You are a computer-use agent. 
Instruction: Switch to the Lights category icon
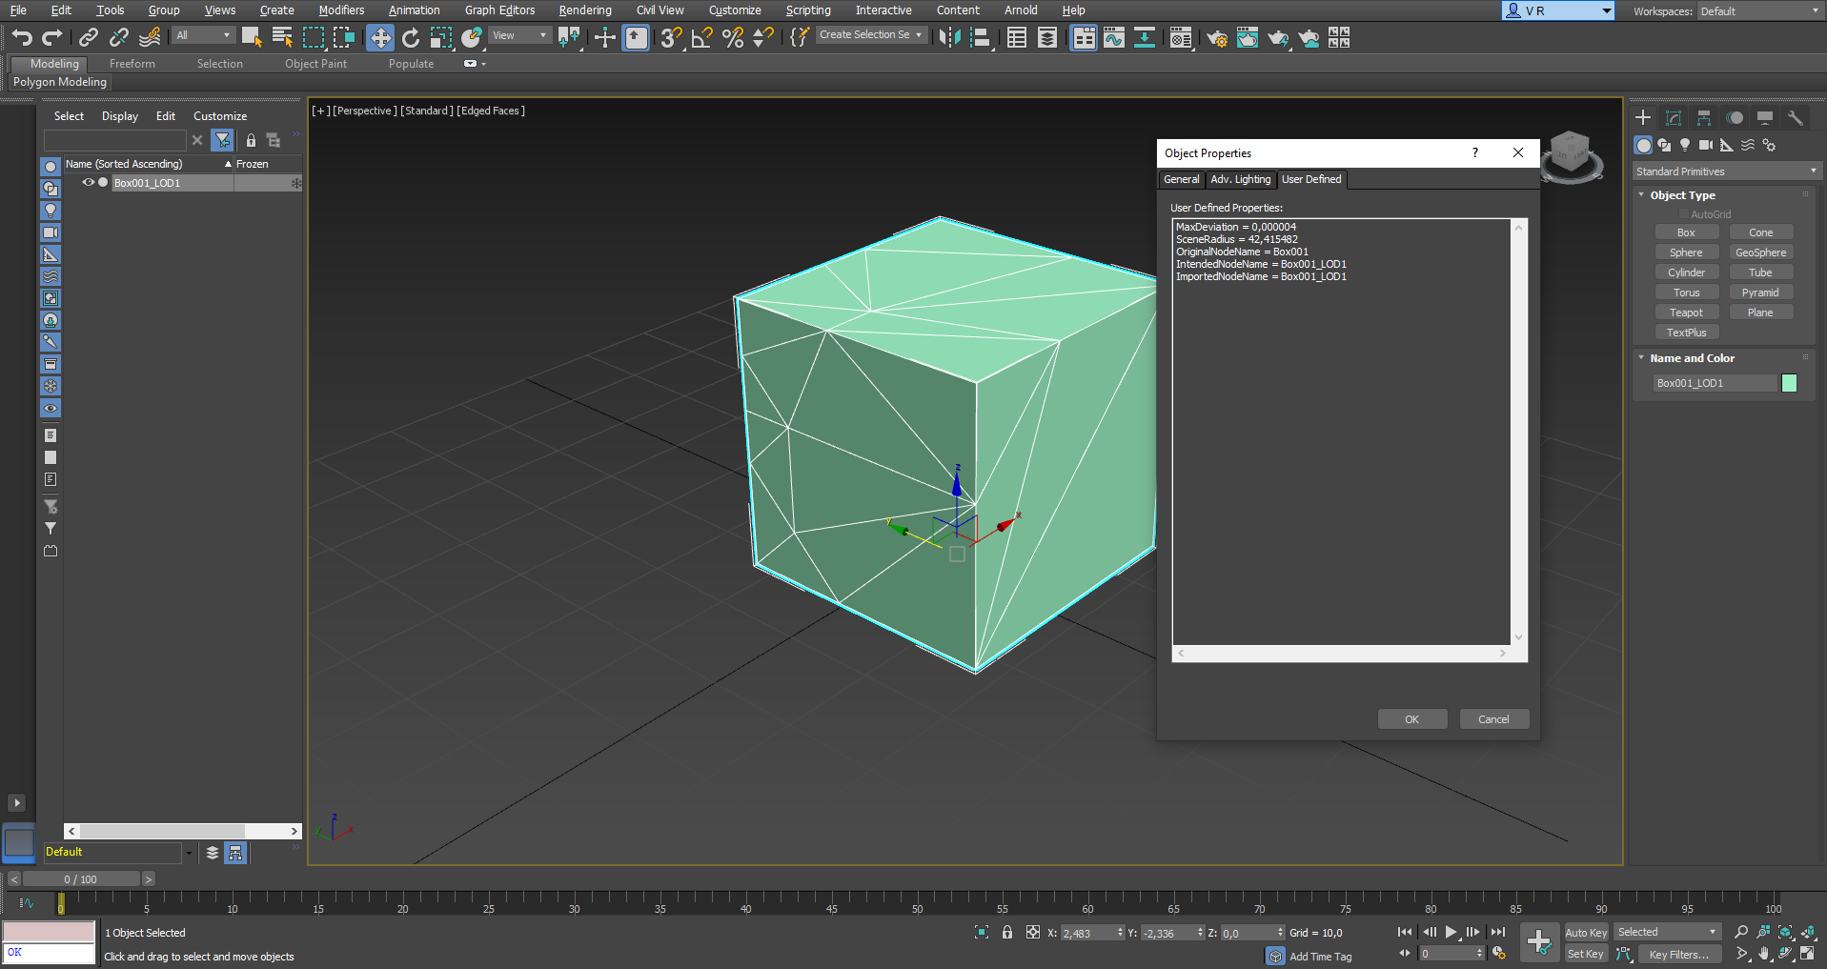click(x=1685, y=145)
